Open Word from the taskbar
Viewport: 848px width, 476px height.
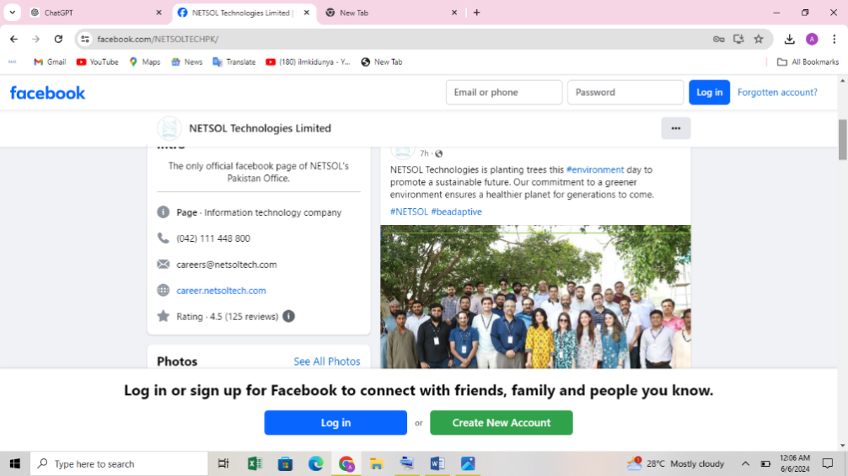coord(437,463)
